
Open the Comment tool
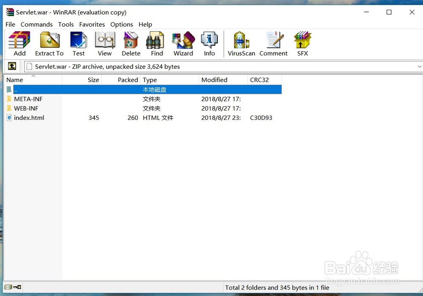pyautogui.click(x=273, y=44)
